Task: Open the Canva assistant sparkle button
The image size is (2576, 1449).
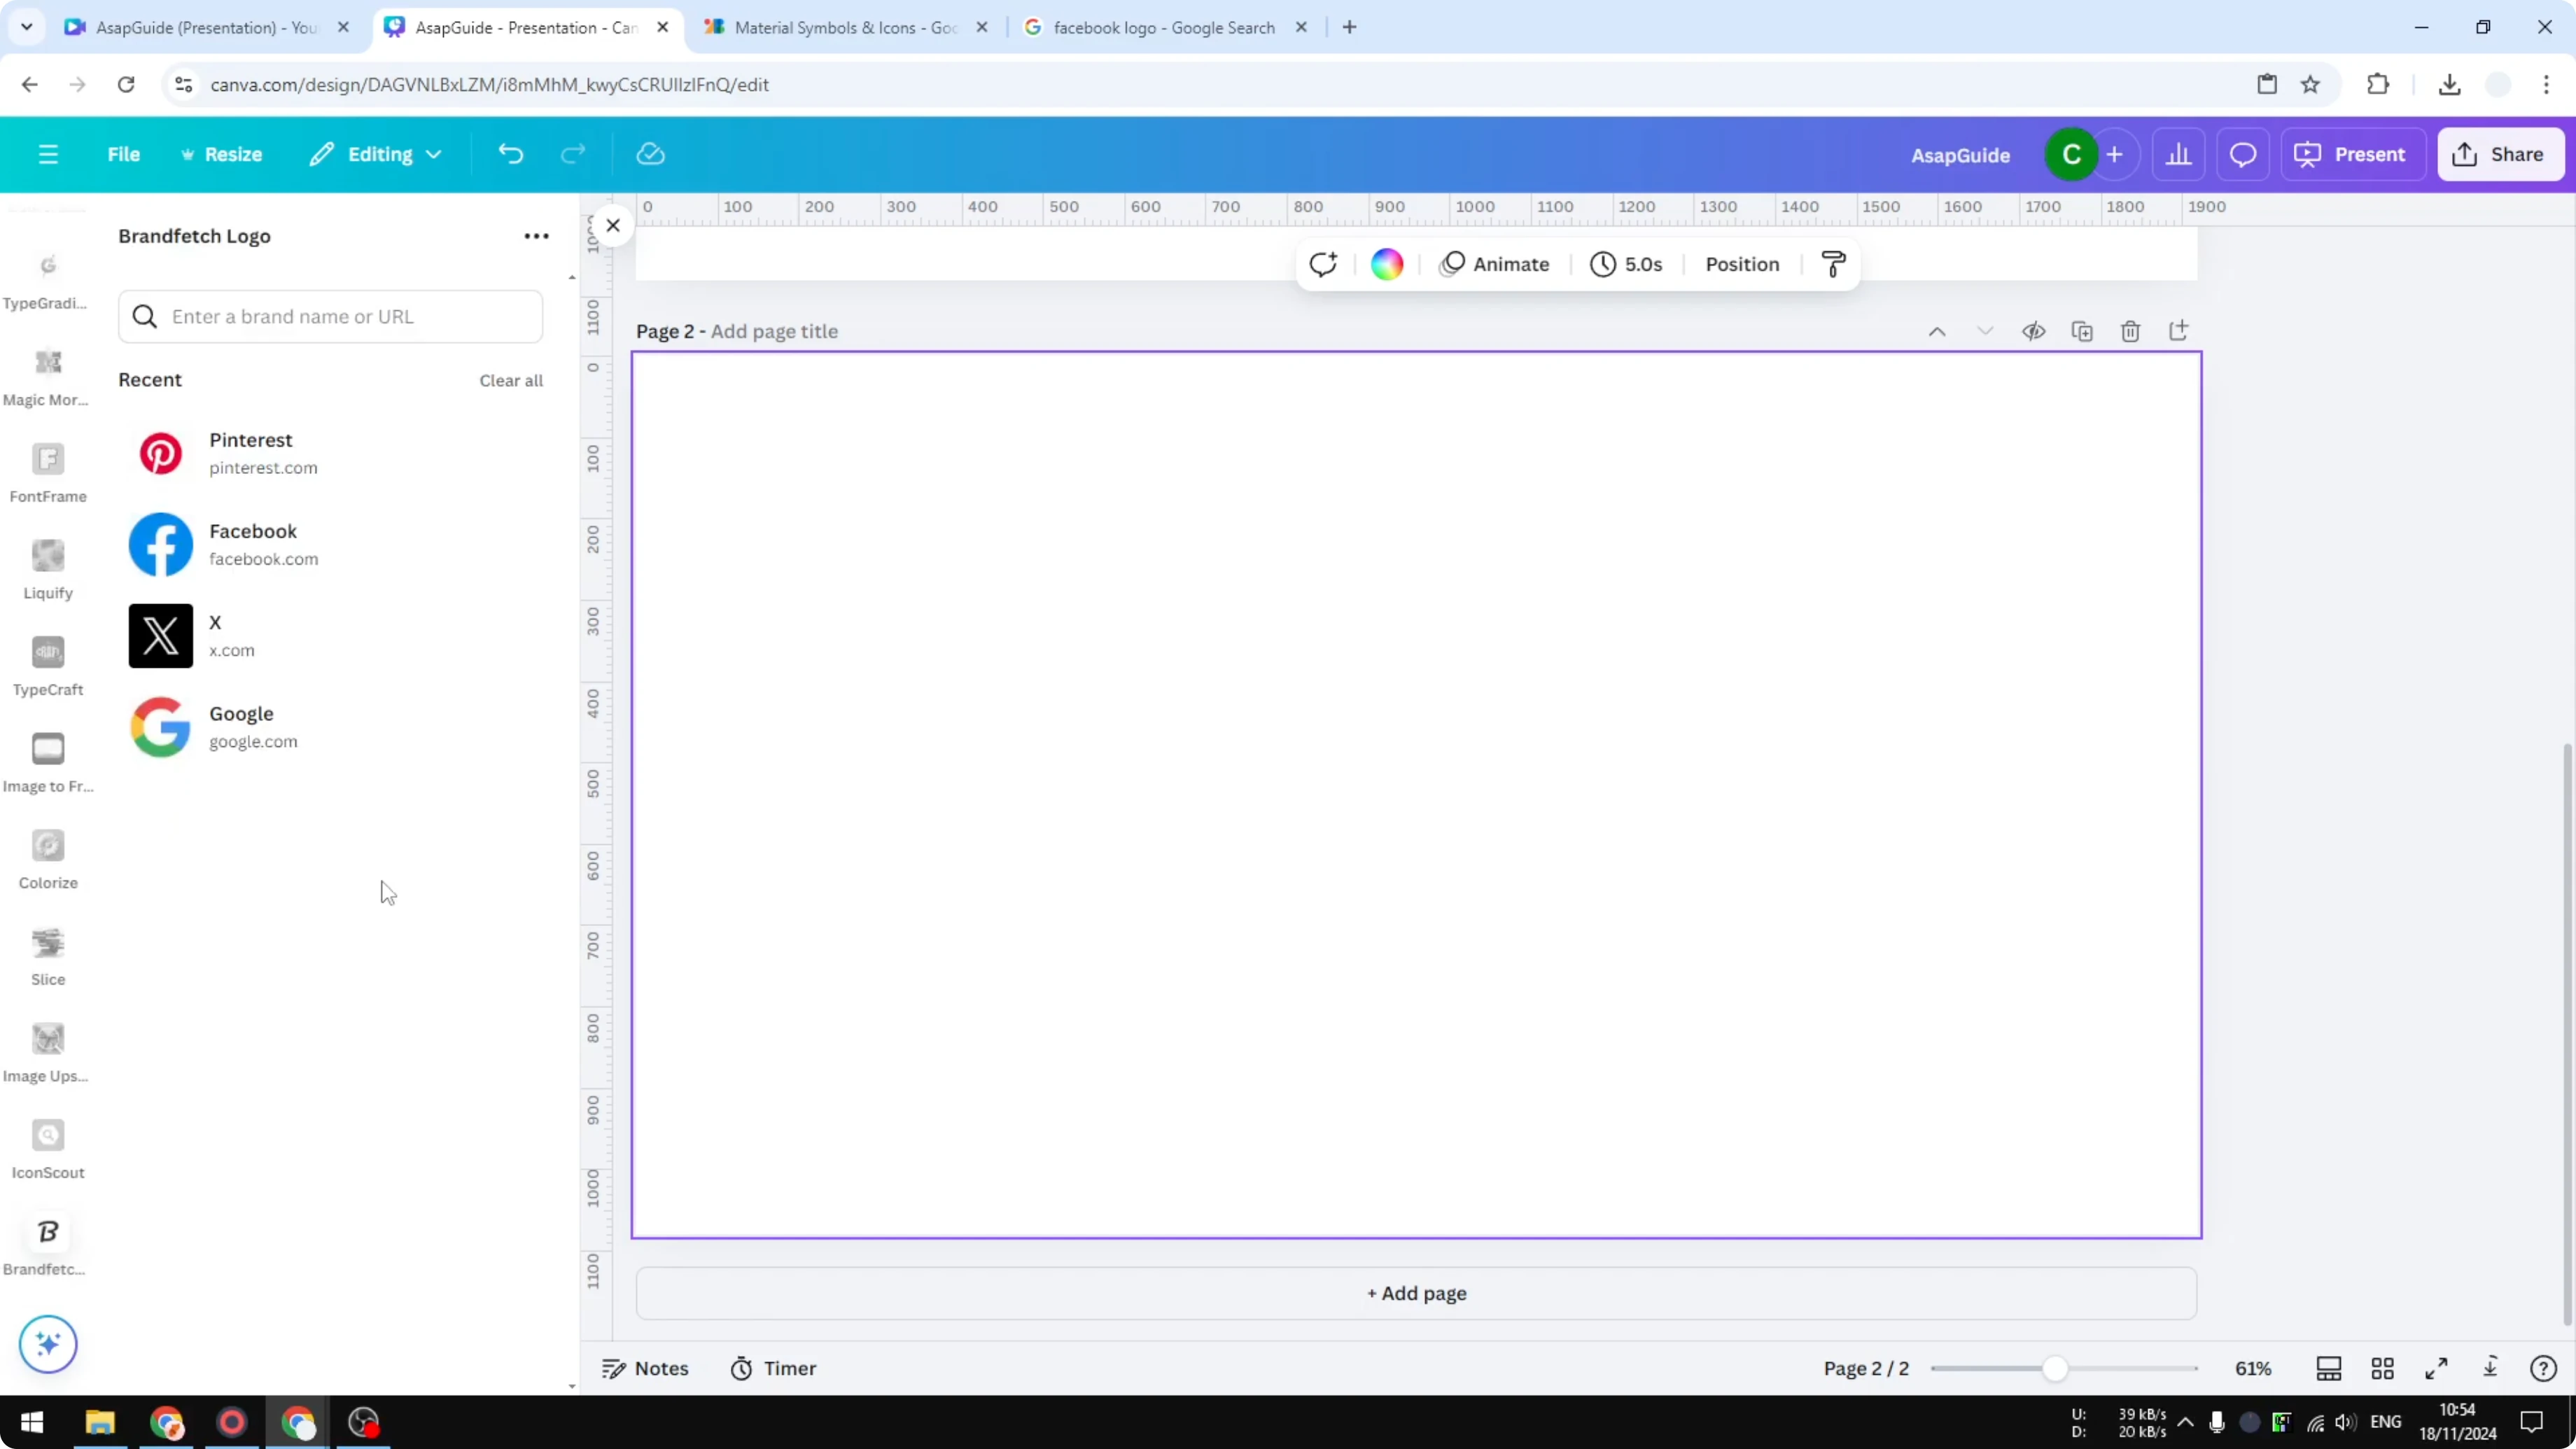Action: (x=47, y=1344)
